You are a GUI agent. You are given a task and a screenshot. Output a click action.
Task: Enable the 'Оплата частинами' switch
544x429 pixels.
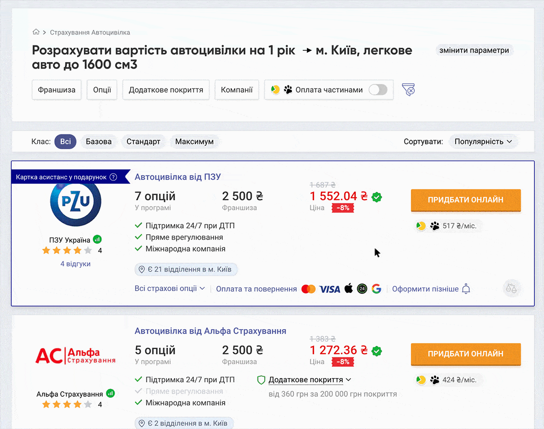[378, 90]
